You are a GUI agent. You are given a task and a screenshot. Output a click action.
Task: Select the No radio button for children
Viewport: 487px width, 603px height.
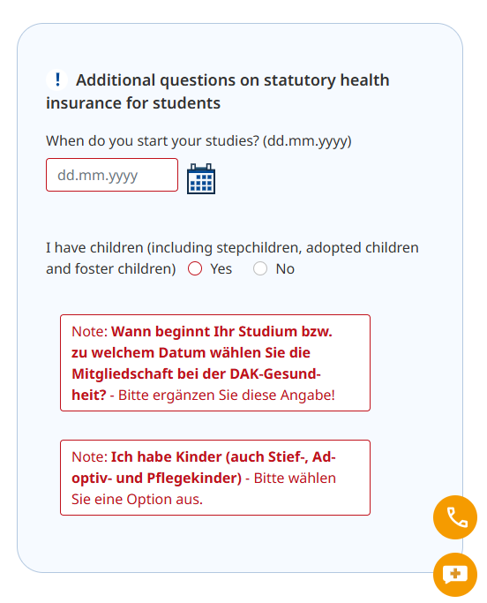pyautogui.click(x=260, y=268)
